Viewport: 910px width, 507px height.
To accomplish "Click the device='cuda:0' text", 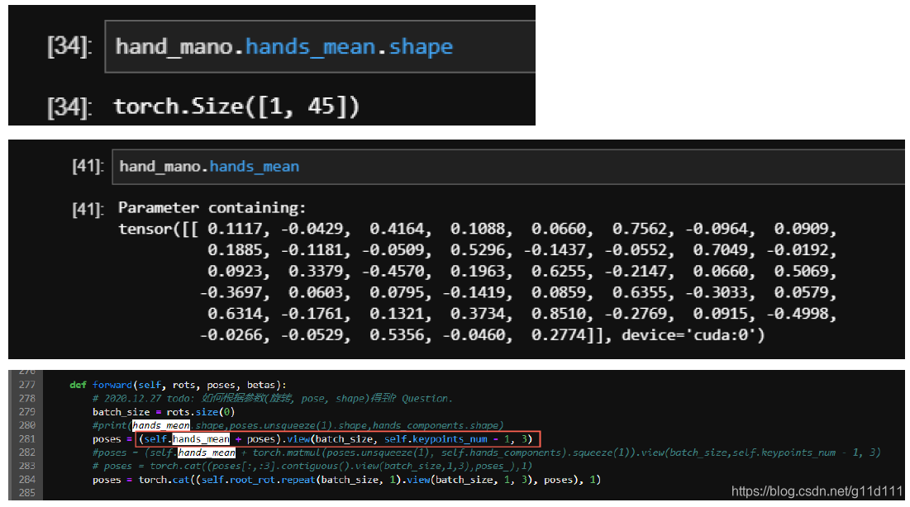I will (x=689, y=335).
